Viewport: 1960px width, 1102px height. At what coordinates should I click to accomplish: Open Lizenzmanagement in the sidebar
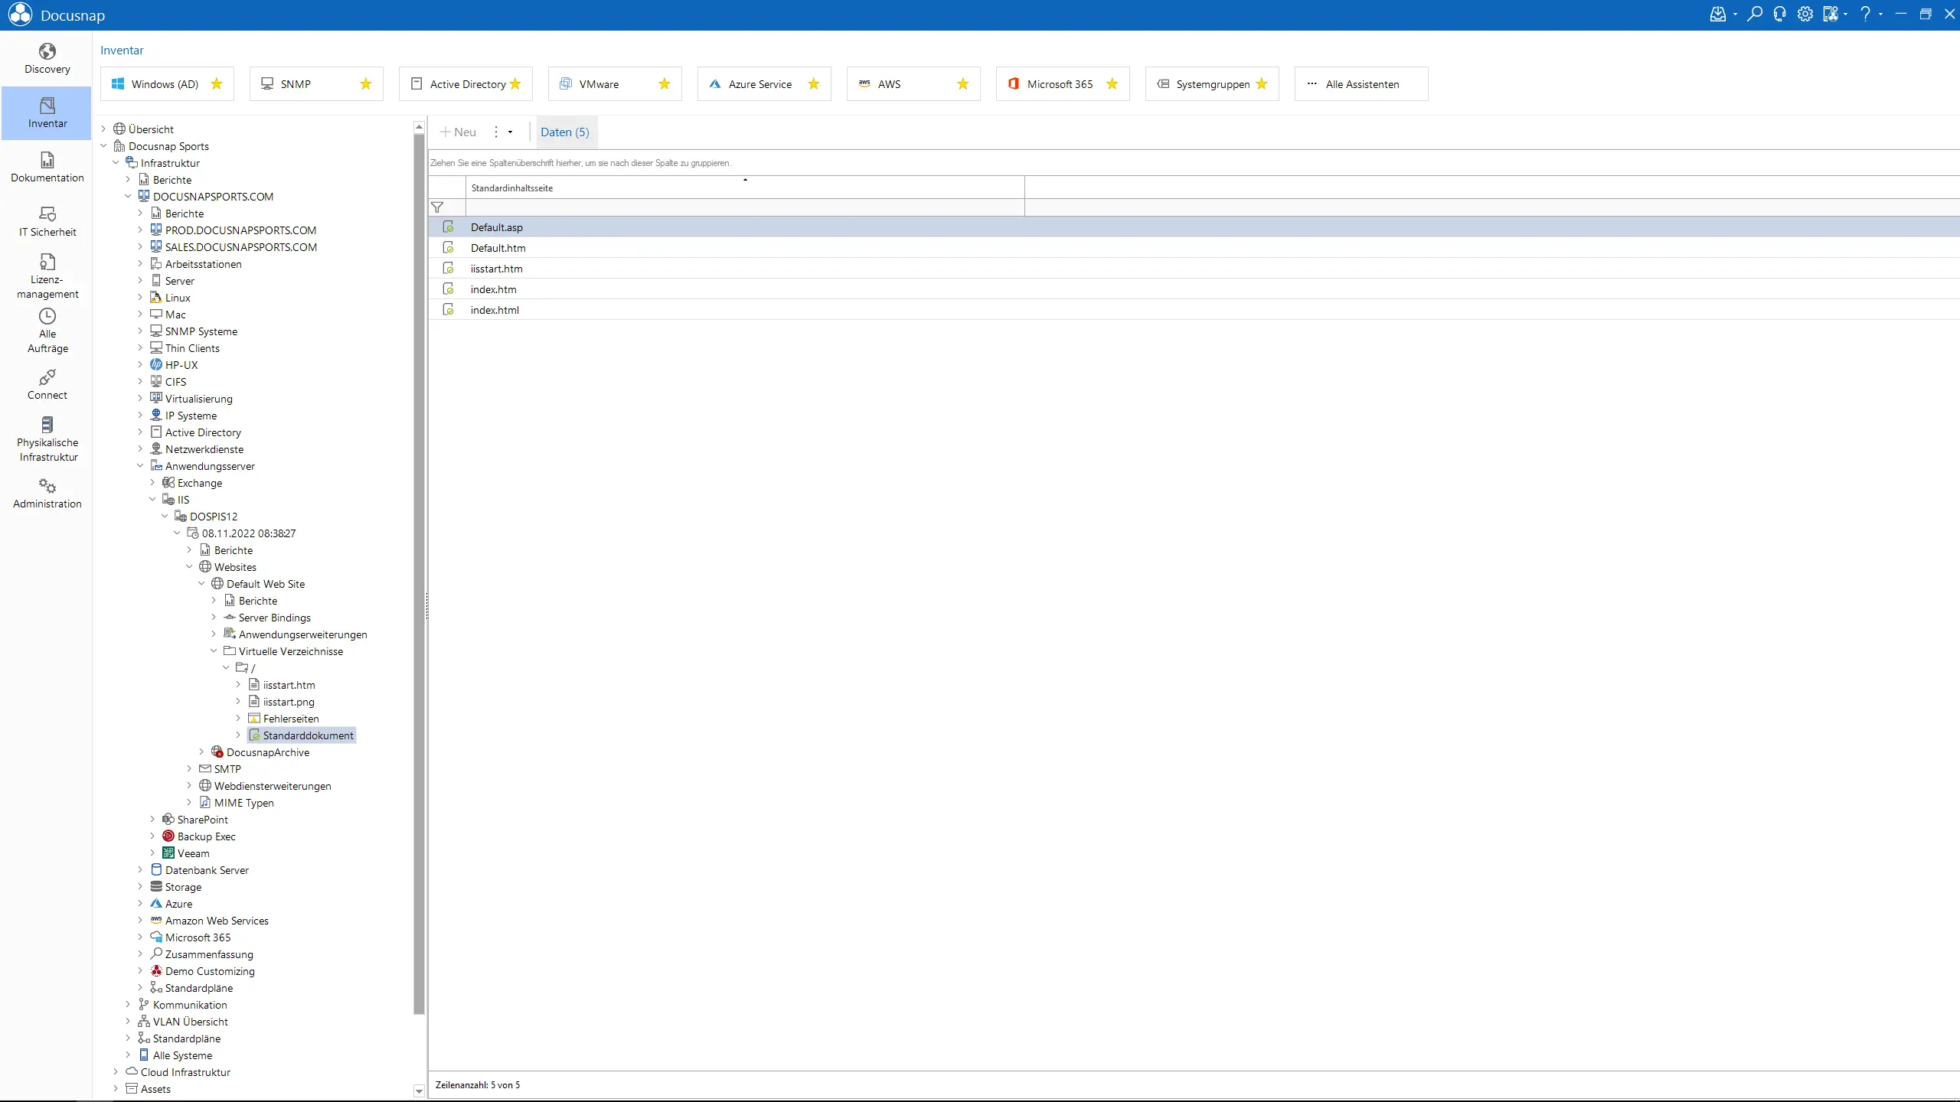(47, 275)
